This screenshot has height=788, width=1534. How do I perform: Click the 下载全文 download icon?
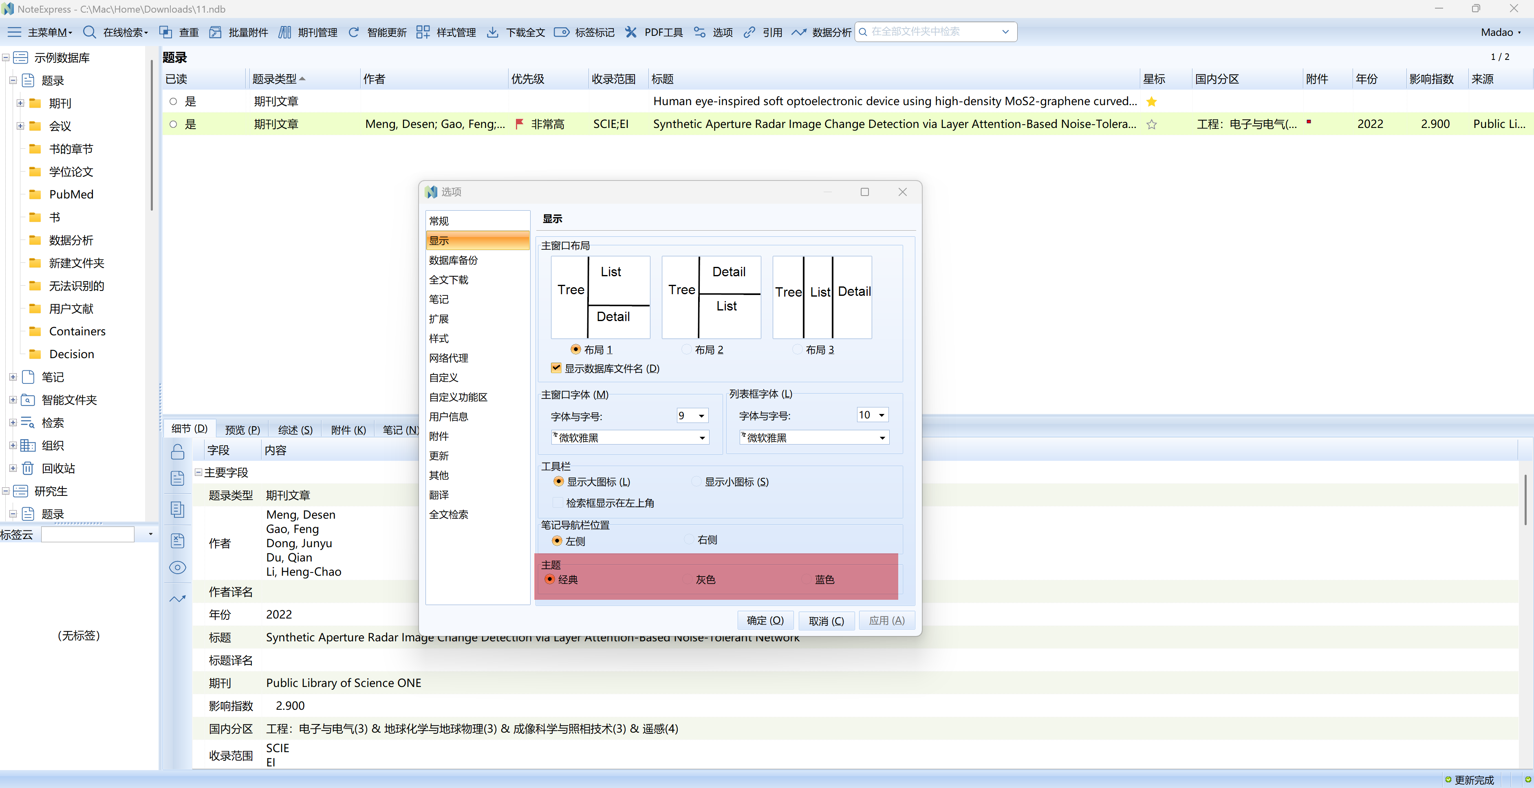(492, 32)
